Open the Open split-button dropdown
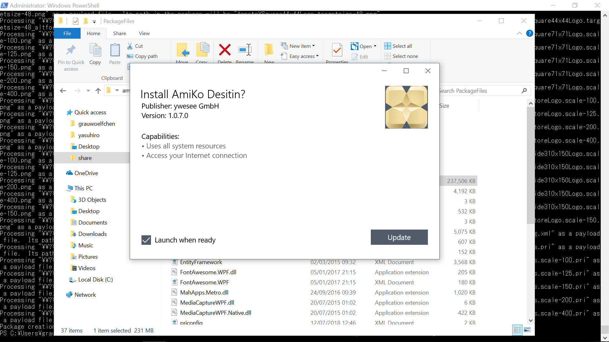Viewport: 609px width, 342px height. pyautogui.click(x=374, y=46)
